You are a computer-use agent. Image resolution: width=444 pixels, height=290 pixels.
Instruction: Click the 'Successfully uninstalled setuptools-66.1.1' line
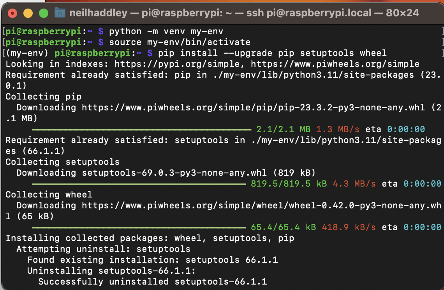[x=152, y=281]
